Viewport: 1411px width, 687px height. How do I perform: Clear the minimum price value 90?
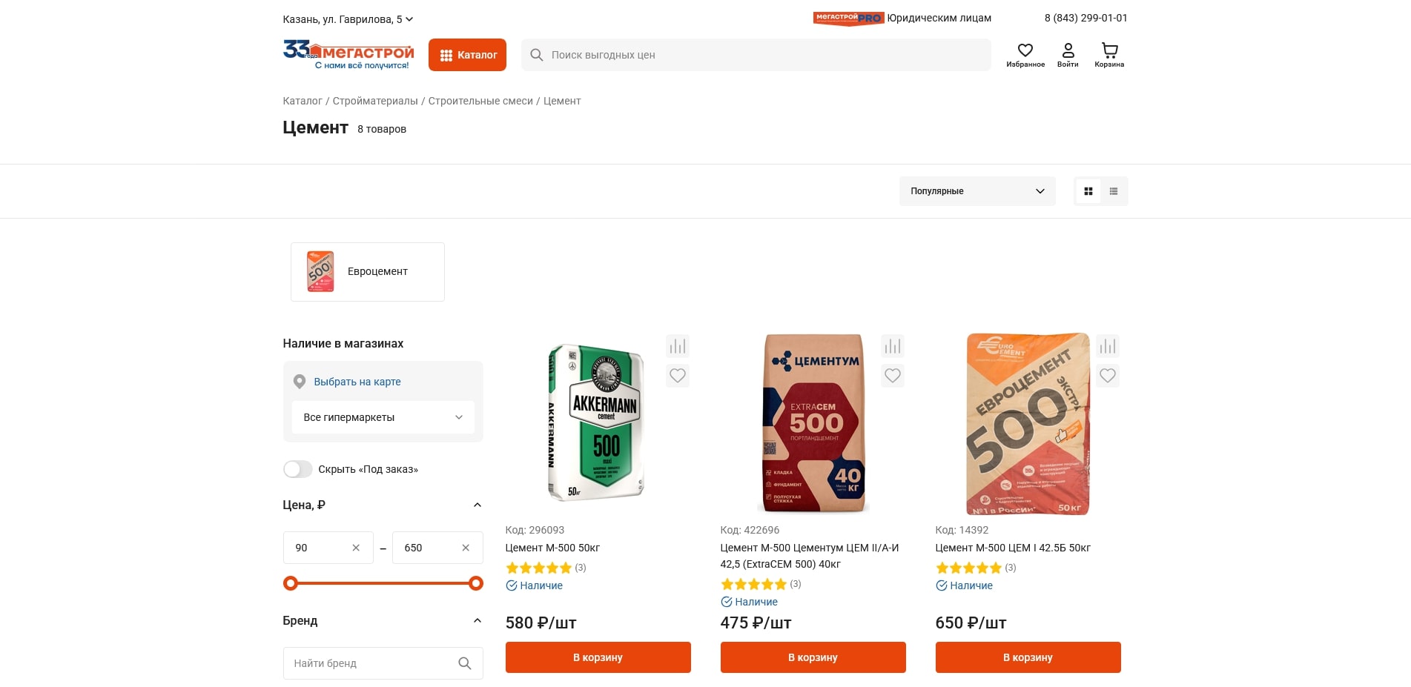point(356,548)
